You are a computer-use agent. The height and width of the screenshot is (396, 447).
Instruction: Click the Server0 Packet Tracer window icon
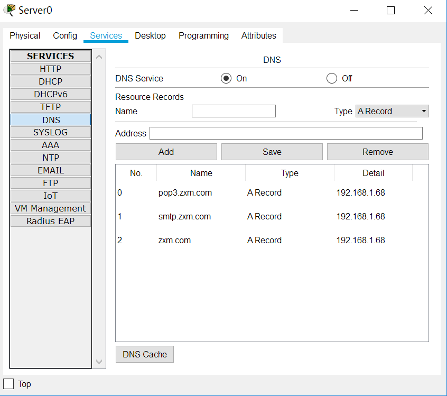pyautogui.click(x=10, y=10)
